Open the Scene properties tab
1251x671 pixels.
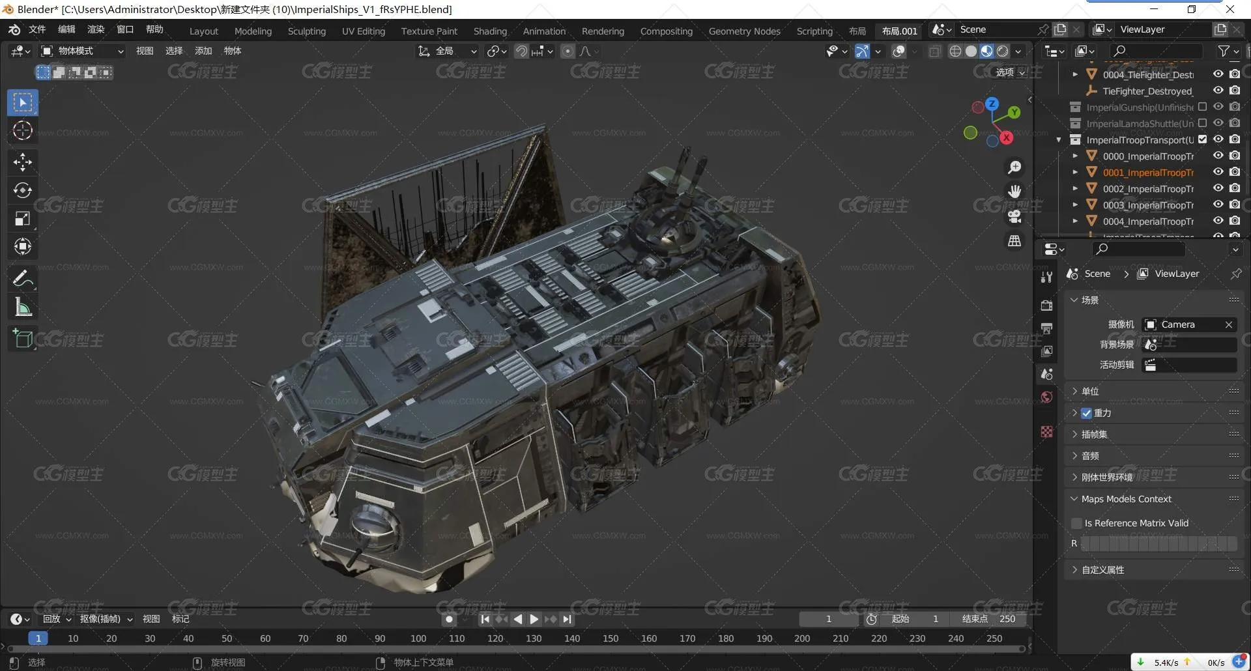click(x=1046, y=374)
